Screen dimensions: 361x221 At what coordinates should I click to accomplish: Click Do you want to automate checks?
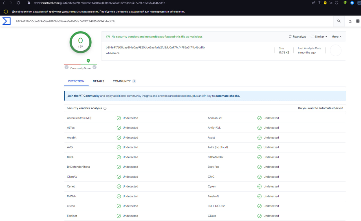click(x=320, y=108)
